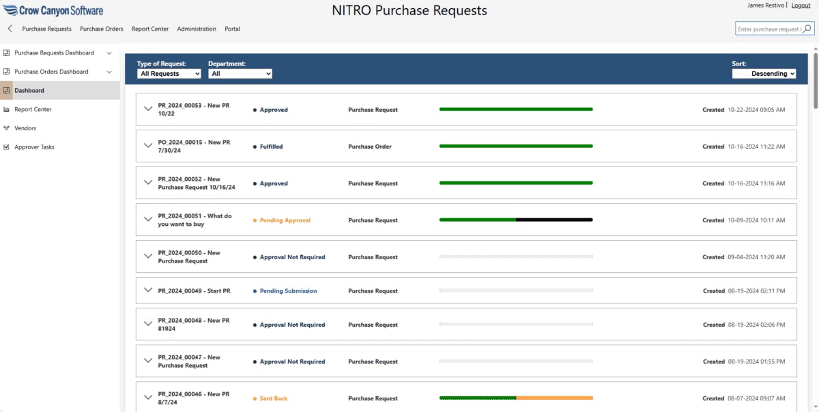Expand details for PO_2024_00015
Image resolution: width=819 pixels, height=412 pixels.
click(x=148, y=146)
